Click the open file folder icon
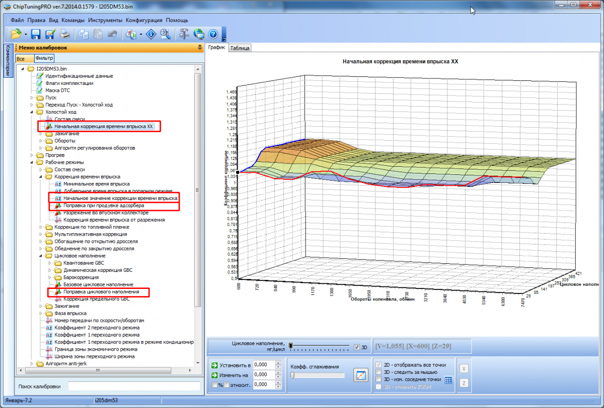Viewport: 604px width, 408px height. click(x=16, y=34)
